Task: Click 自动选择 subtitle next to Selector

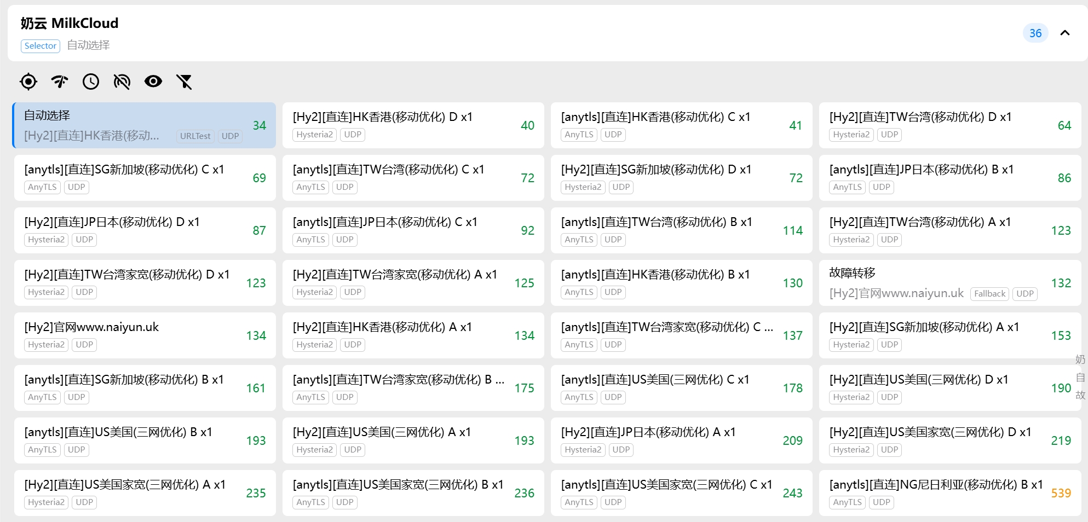Action: 89,45
